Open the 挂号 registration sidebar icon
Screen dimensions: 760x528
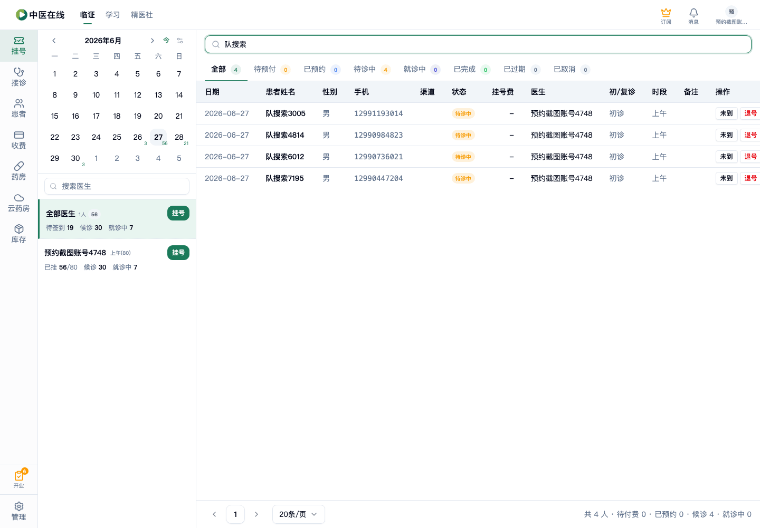(x=18, y=46)
